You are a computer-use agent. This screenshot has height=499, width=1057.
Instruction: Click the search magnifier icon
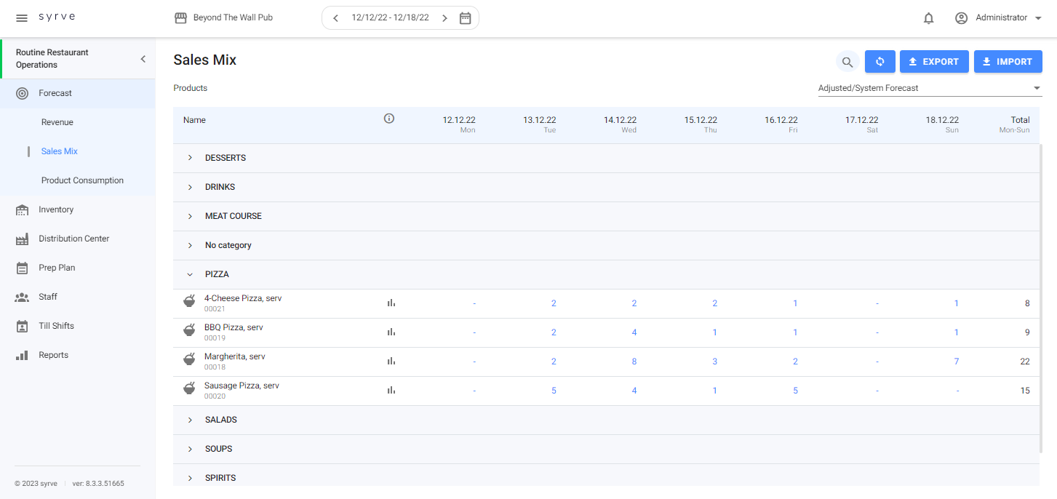(x=847, y=62)
